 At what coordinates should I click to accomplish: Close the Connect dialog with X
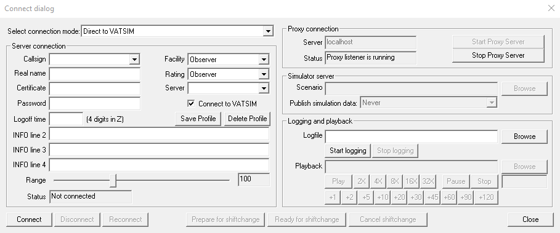pos(551,8)
